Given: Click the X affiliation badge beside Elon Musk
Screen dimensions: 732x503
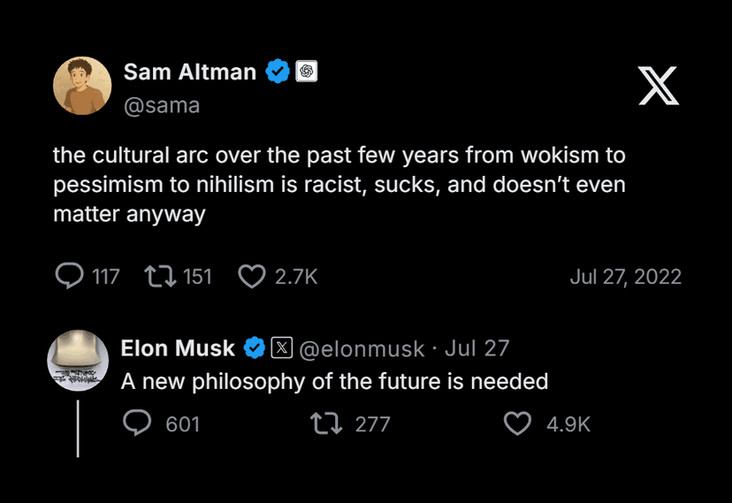Looking at the screenshot, I should tap(281, 348).
